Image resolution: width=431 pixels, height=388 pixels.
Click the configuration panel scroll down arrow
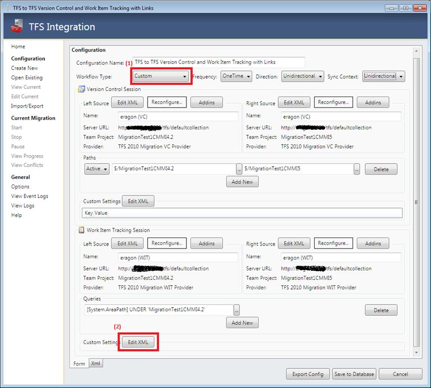[416, 352]
